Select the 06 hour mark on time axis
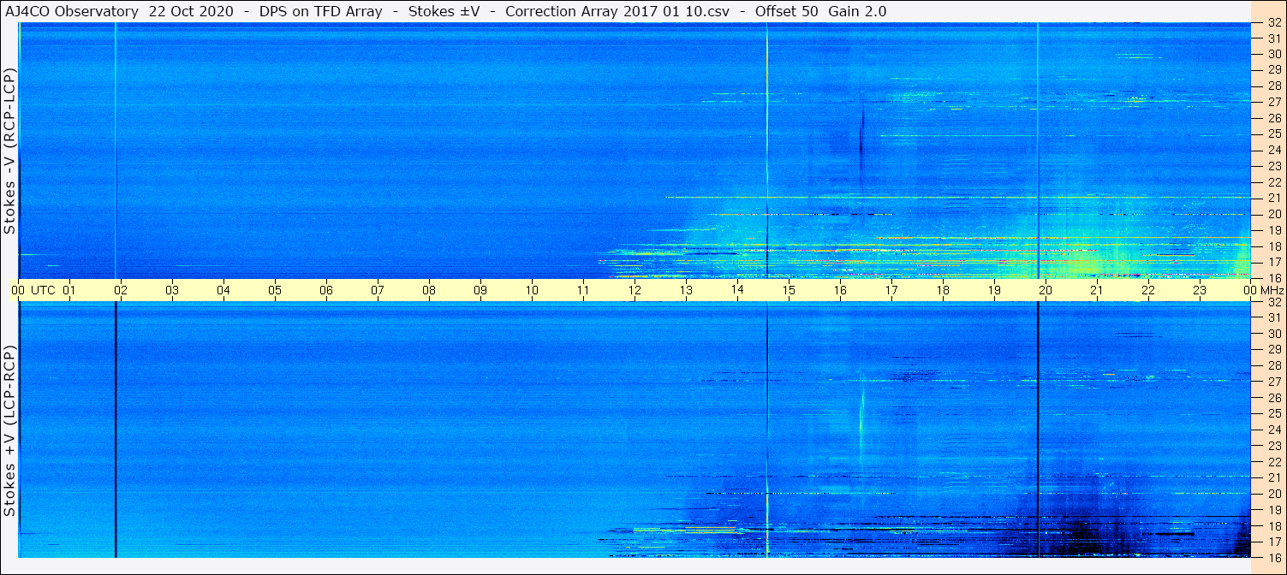Viewport: 1287px width, 575px height. point(326,290)
